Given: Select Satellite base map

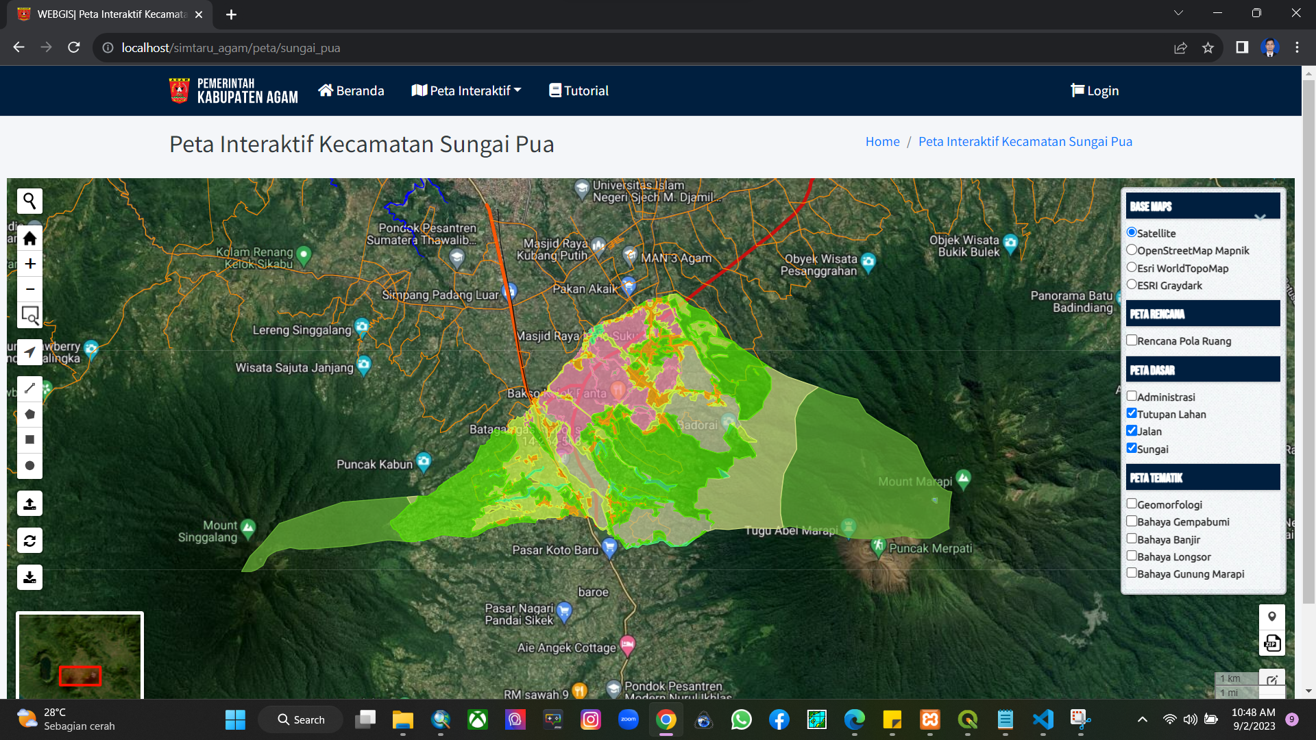Looking at the screenshot, I should point(1132,232).
